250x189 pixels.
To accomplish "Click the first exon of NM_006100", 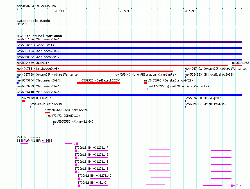I will [79, 186].
